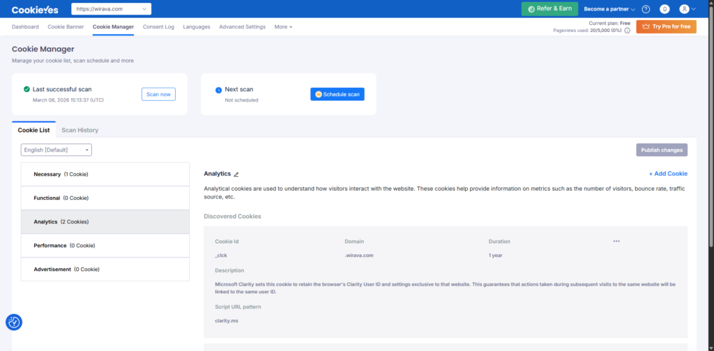Open the Languages tab
Screen dimensions: 714x351
point(197,27)
